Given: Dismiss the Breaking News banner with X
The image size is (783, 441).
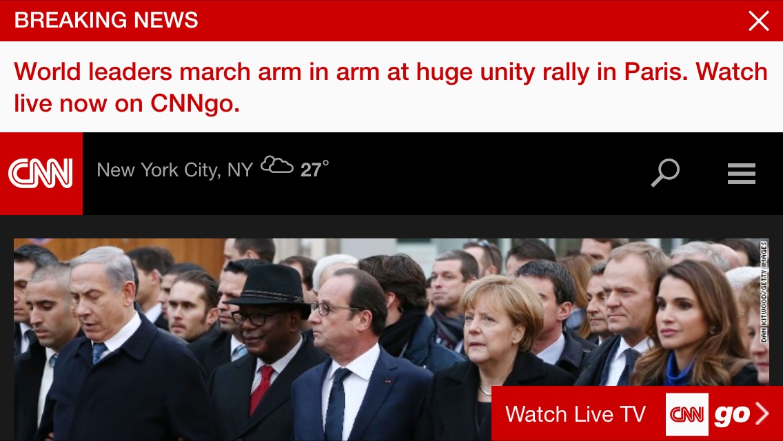Looking at the screenshot, I should tap(758, 21).
